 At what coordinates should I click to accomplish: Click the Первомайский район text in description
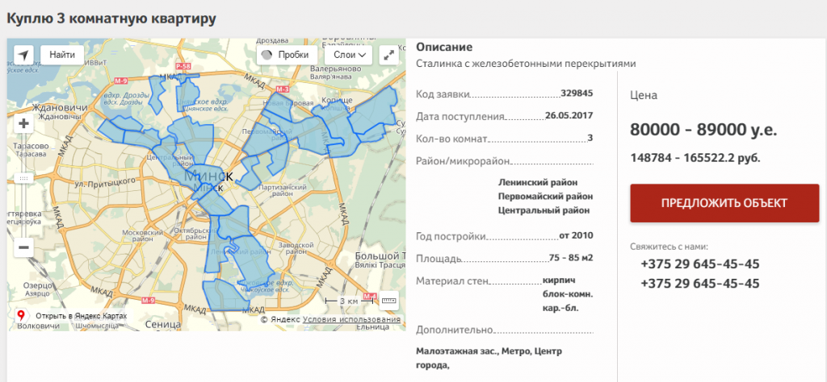(x=545, y=196)
